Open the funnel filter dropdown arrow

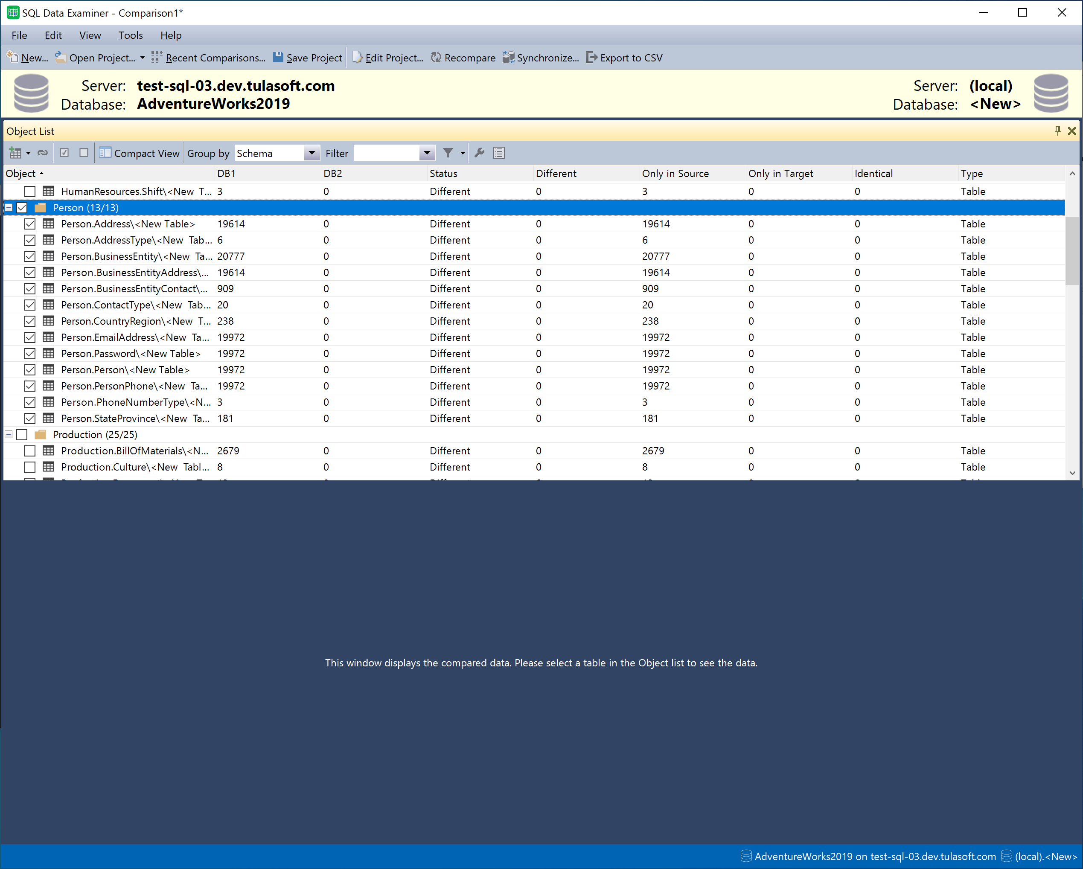pos(462,153)
